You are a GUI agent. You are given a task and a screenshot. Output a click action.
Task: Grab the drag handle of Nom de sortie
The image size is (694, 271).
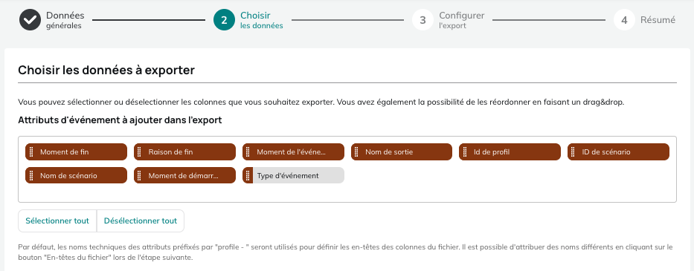[356, 151]
